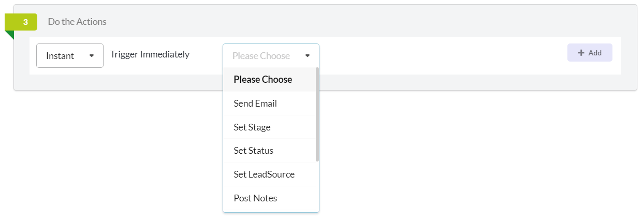
Task: Click the dropdown list scrollbar thumb
Action: (x=317, y=114)
